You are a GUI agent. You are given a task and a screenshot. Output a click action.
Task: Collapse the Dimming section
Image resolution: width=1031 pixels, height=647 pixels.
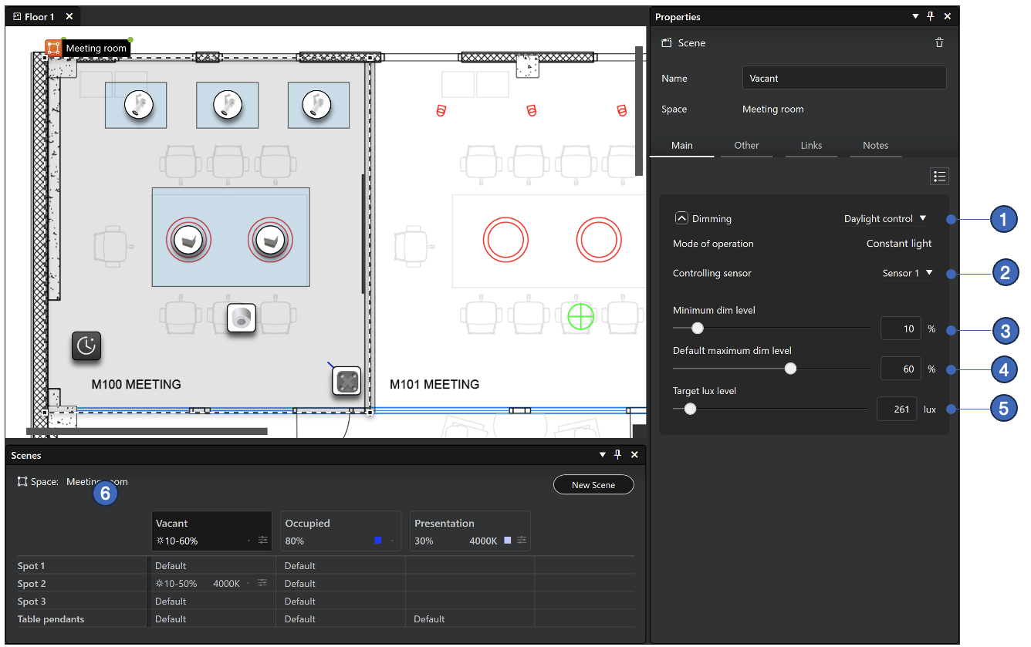click(681, 218)
